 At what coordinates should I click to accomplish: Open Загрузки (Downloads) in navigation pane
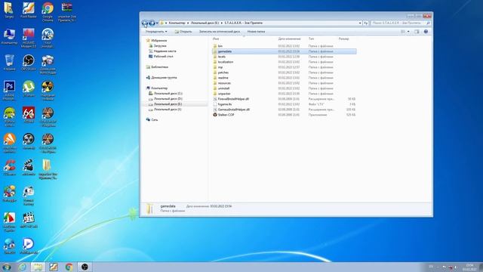160,45
